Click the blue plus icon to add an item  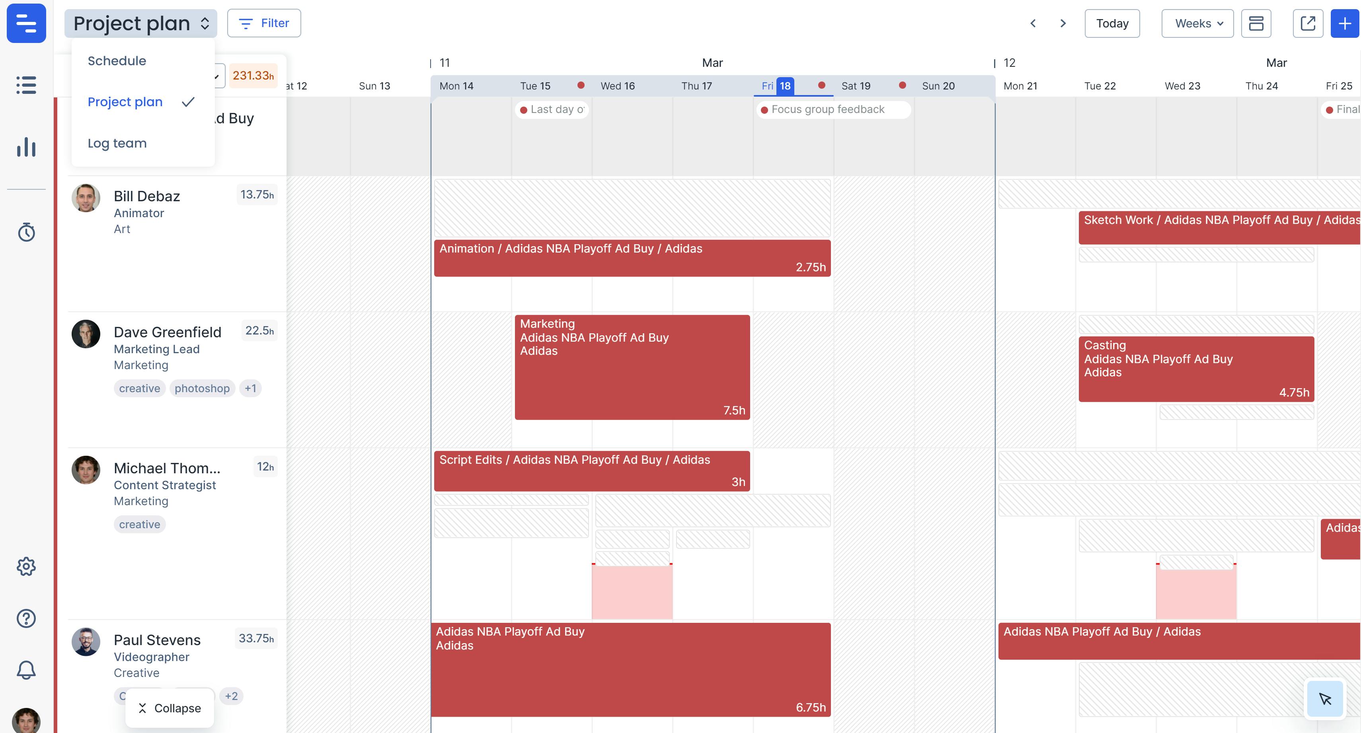pos(1345,23)
